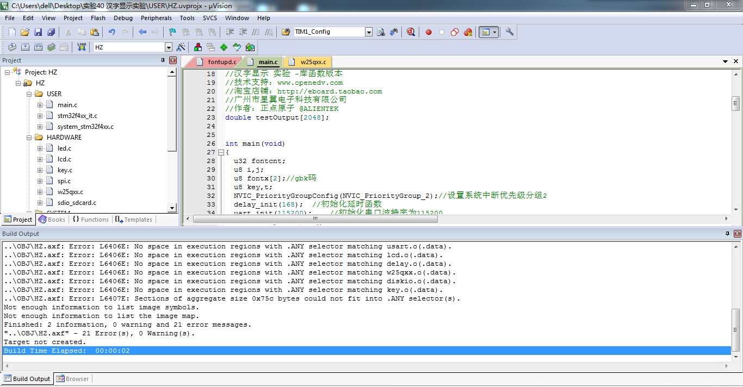Build the target files
The image size is (743, 387).
click(25, 47)
